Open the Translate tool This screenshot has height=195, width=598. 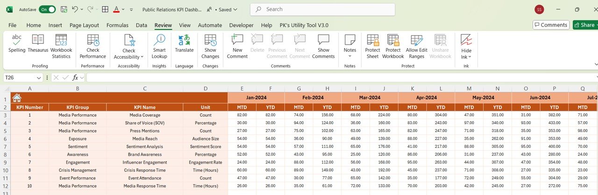[184, 43]
